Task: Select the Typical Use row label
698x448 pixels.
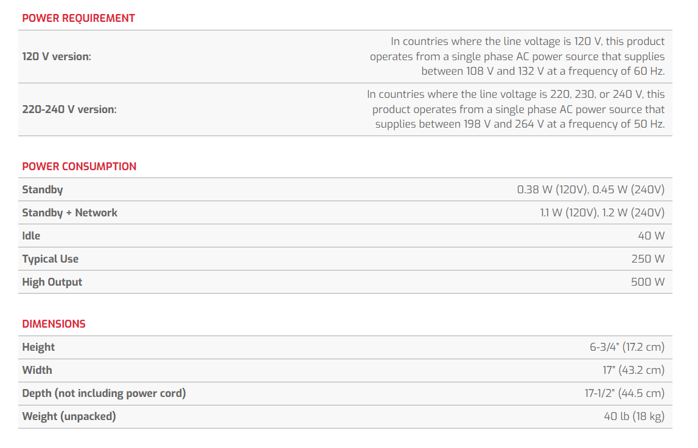Action: click(51, 259)
